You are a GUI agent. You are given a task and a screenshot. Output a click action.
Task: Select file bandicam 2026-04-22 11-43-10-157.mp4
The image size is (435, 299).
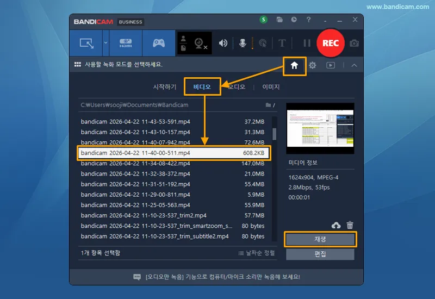(x=172, y=132)
